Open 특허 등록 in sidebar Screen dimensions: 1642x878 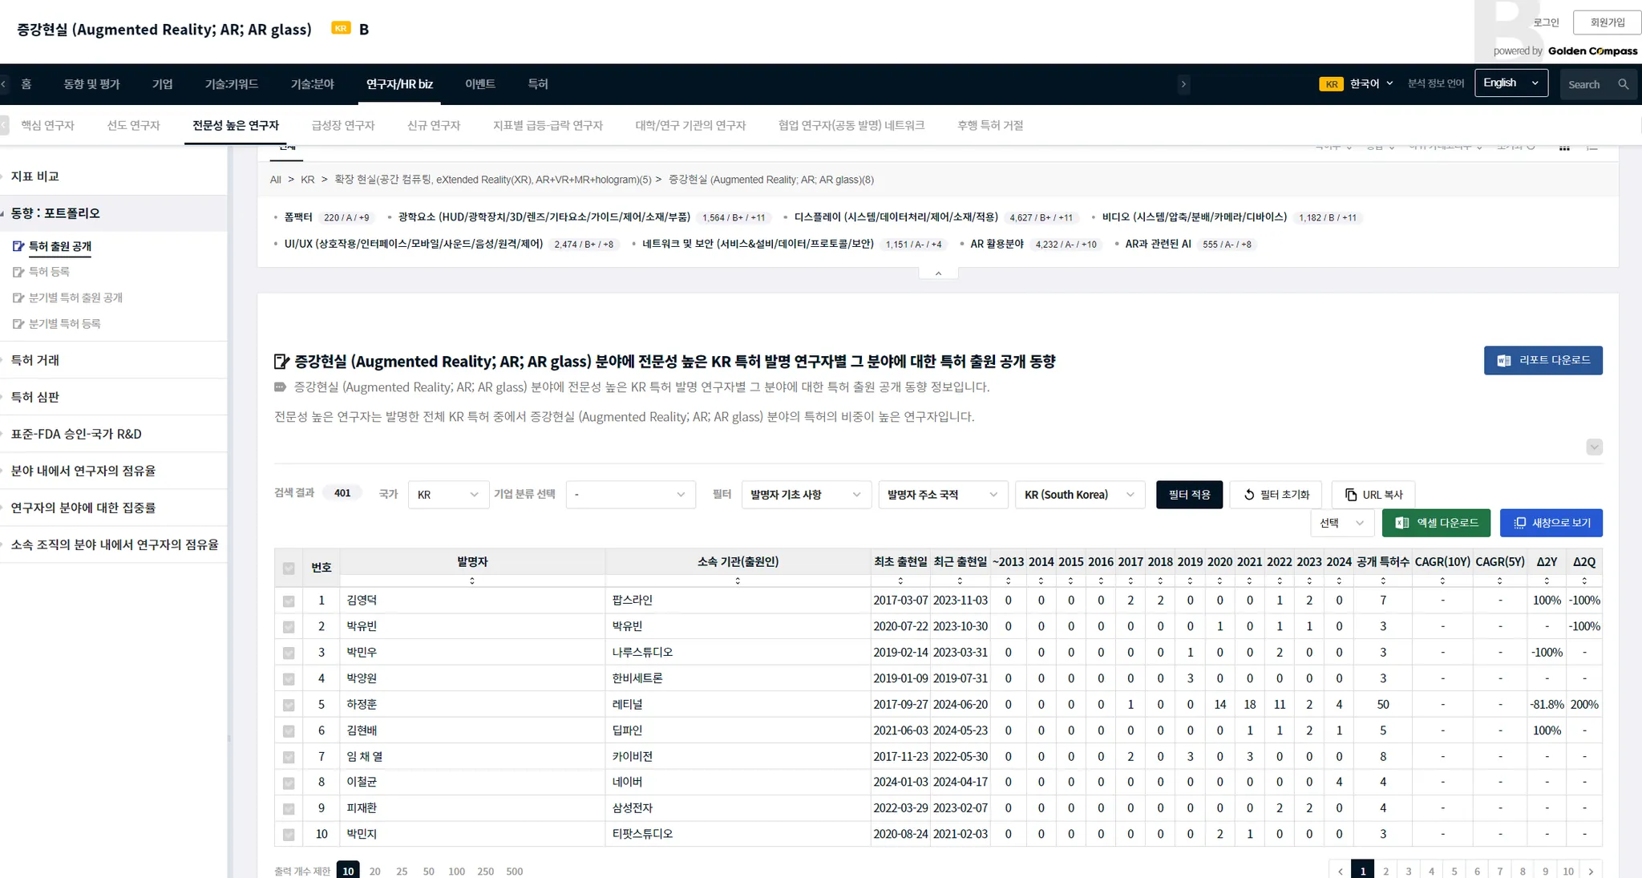pos(50,272)
